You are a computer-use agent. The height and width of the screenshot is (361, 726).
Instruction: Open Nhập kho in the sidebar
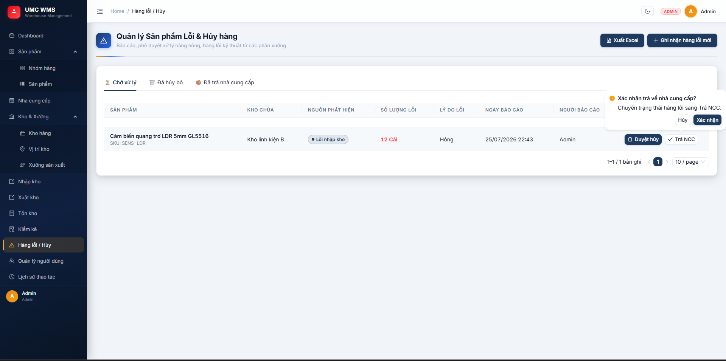[x=44, y=181]
